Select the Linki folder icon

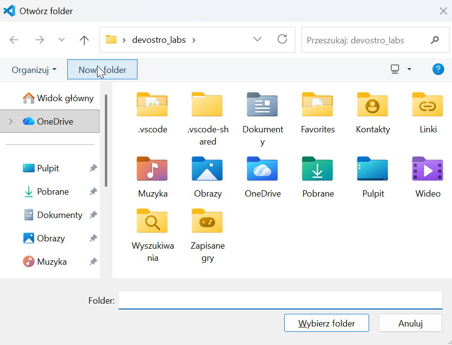[428, 105]
